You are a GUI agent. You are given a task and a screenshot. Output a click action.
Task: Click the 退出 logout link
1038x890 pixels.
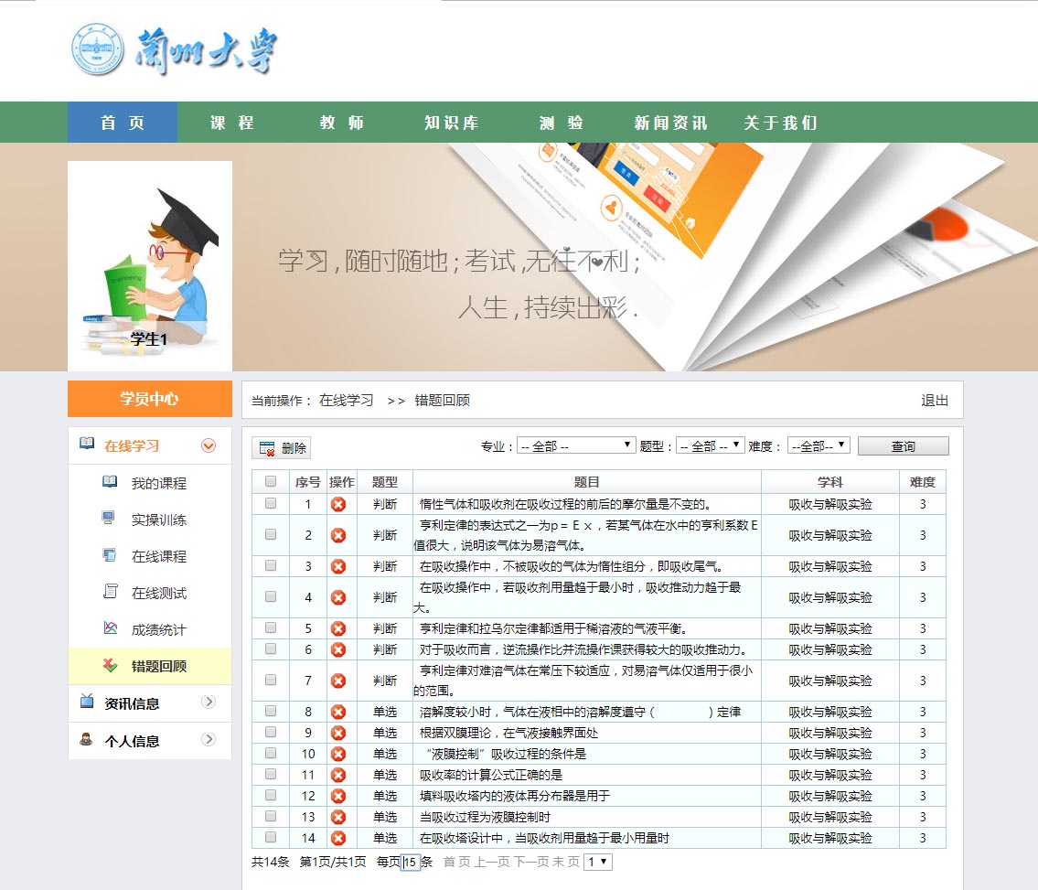click(935, 401)
